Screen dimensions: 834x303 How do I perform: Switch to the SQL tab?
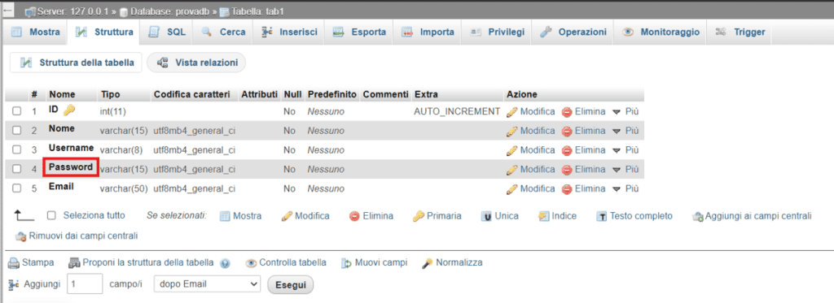(168, 32)
